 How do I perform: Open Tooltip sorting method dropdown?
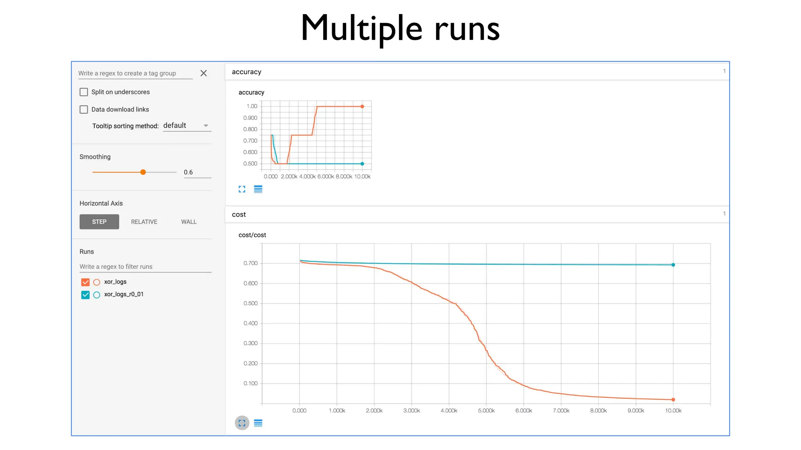click(x=187, y=126)
